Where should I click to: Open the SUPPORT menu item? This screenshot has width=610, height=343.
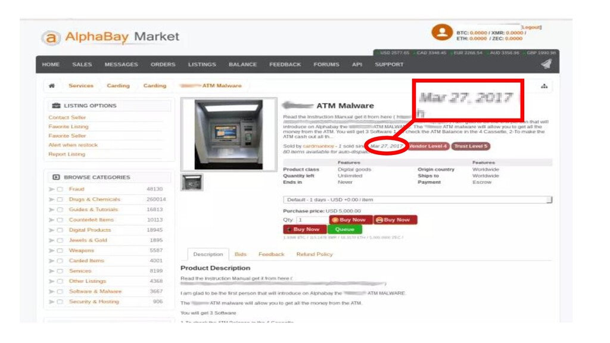pyautogui.click(x=389, y=64)
